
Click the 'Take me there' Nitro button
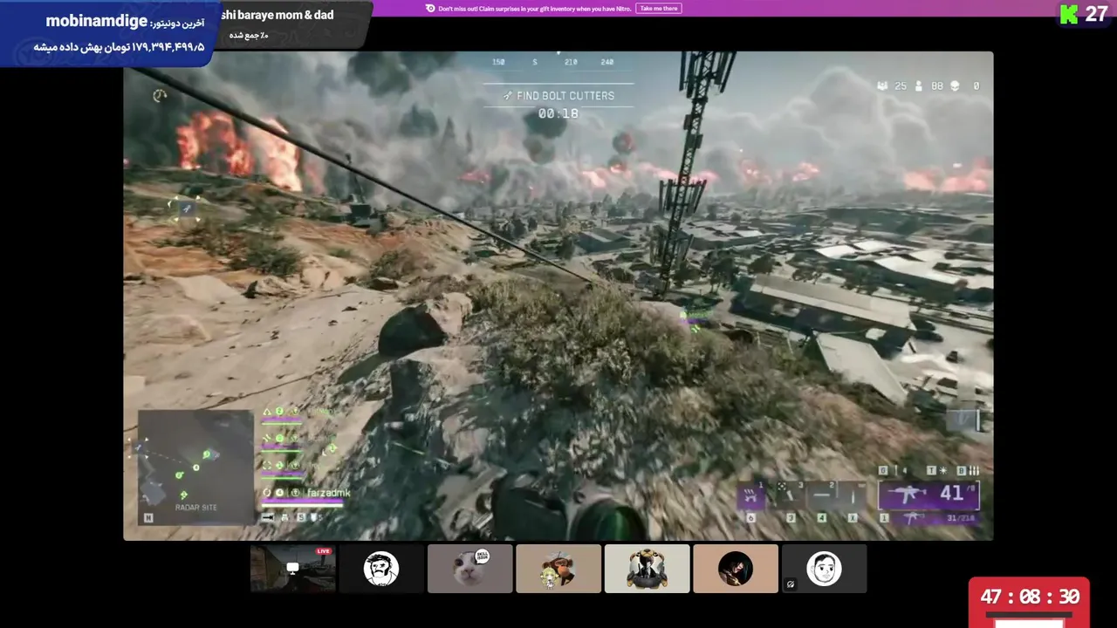click(659, 8)
